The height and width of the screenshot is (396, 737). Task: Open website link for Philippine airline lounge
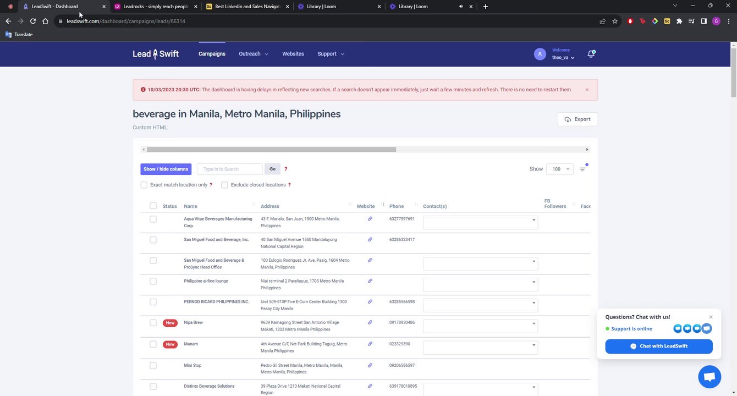click(370, 281)
